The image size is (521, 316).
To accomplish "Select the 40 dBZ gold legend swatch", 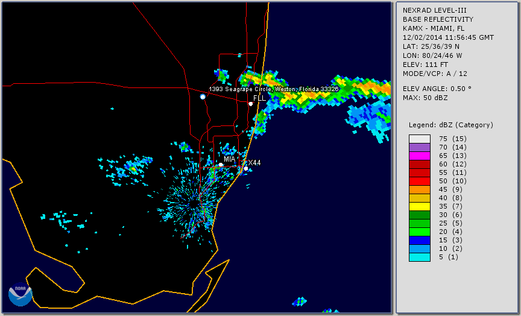I will pos(420,198).
